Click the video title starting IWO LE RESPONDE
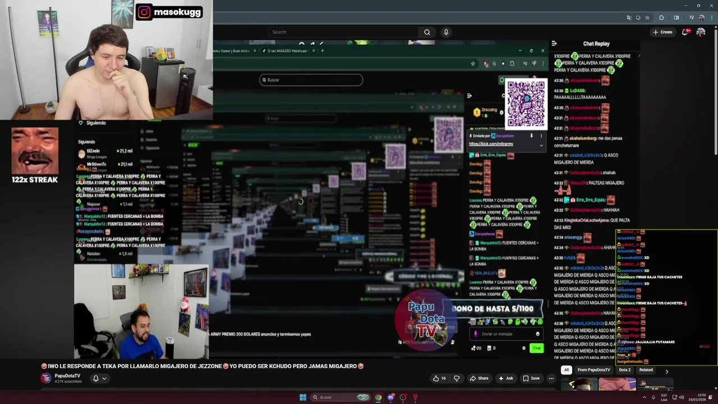 click(202, 366)
